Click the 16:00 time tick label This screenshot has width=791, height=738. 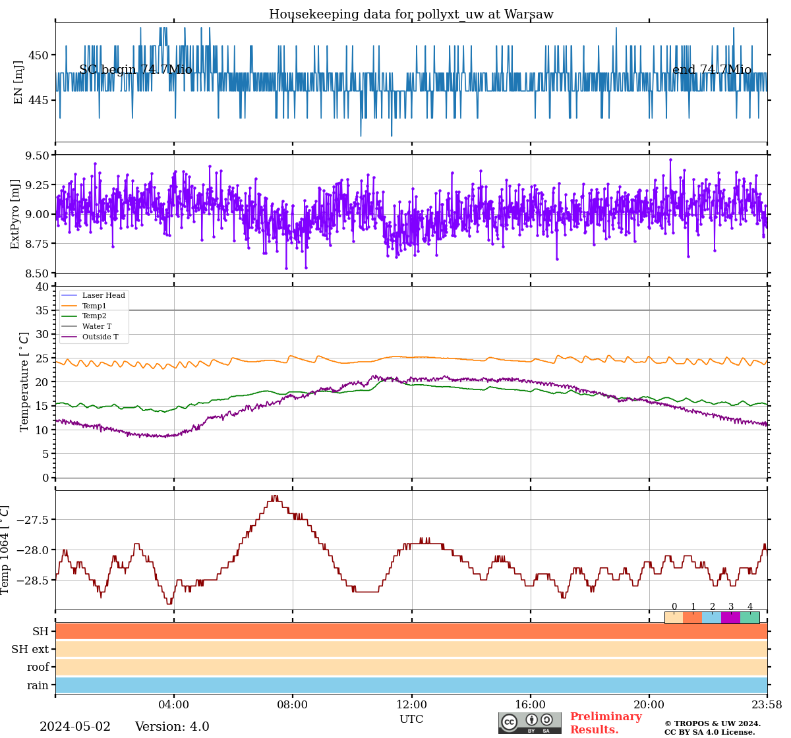[x=530, y=705]
